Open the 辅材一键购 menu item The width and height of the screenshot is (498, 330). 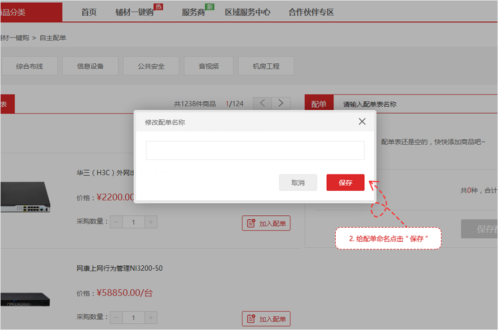click(x=134, y=12)
